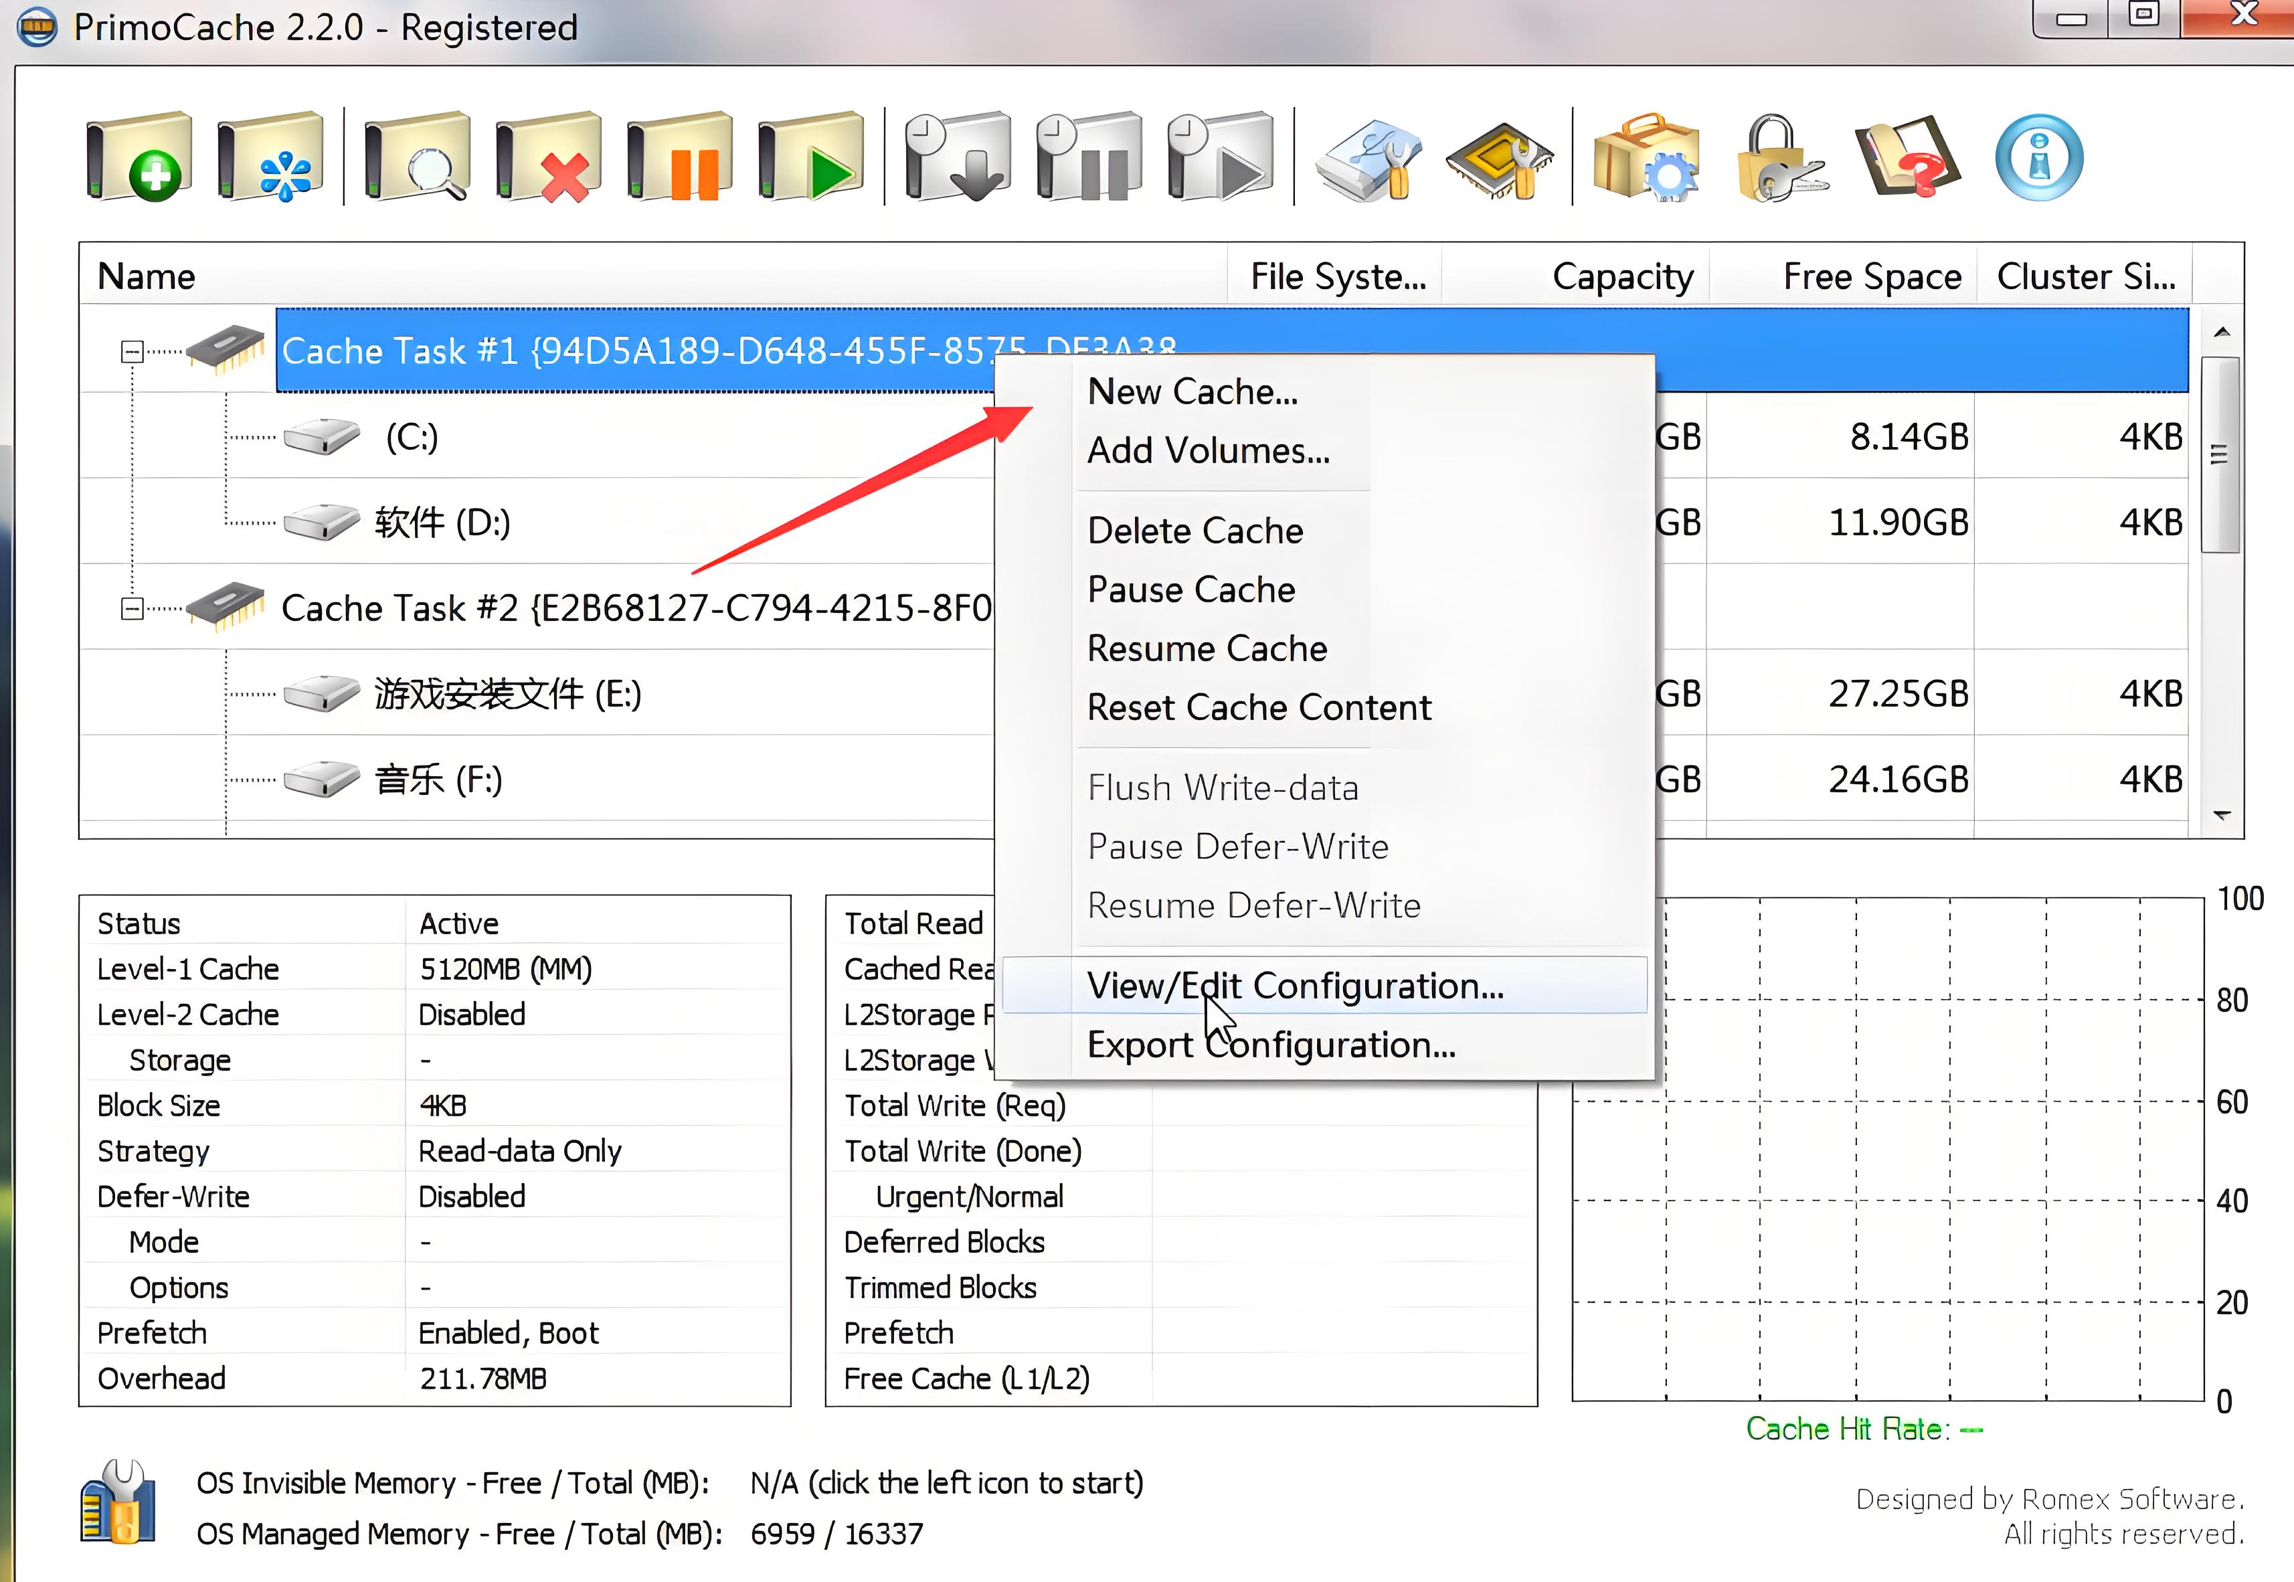Click the Resume Cache green play icon
Screen dimensions: 2294x1582
[810, 157]
